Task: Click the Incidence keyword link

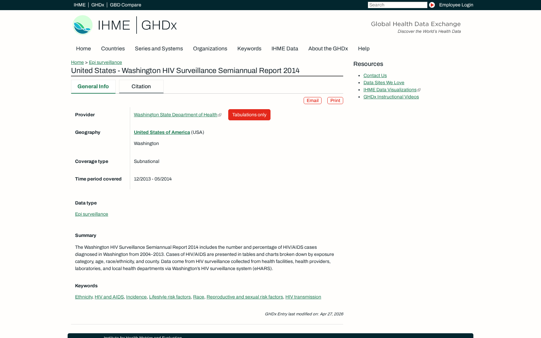Action: tap(136, 297)
